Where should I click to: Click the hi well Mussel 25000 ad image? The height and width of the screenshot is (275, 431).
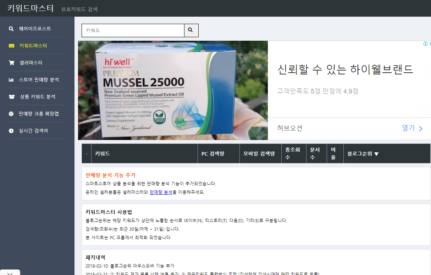(x=173, y=90)
